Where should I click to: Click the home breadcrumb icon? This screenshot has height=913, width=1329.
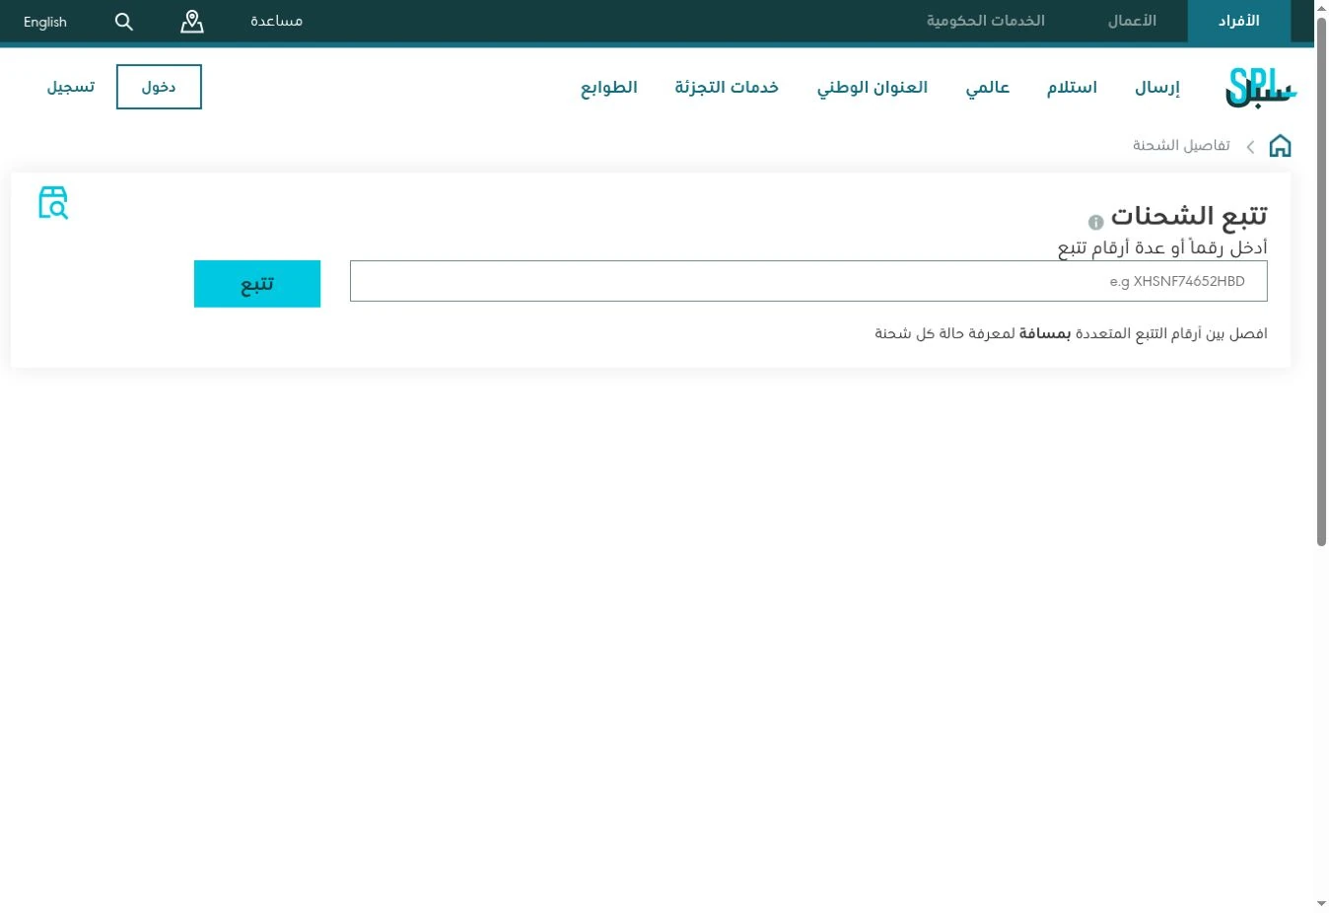pos(1280,146)
